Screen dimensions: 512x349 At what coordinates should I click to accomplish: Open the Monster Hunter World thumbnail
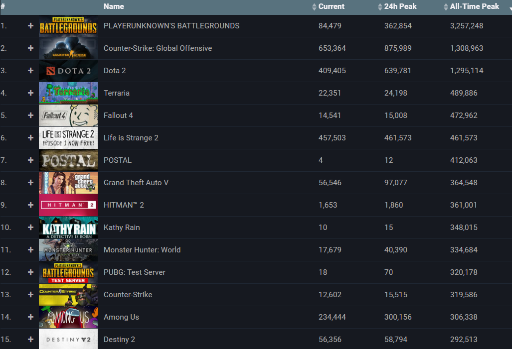click(68, 250)
